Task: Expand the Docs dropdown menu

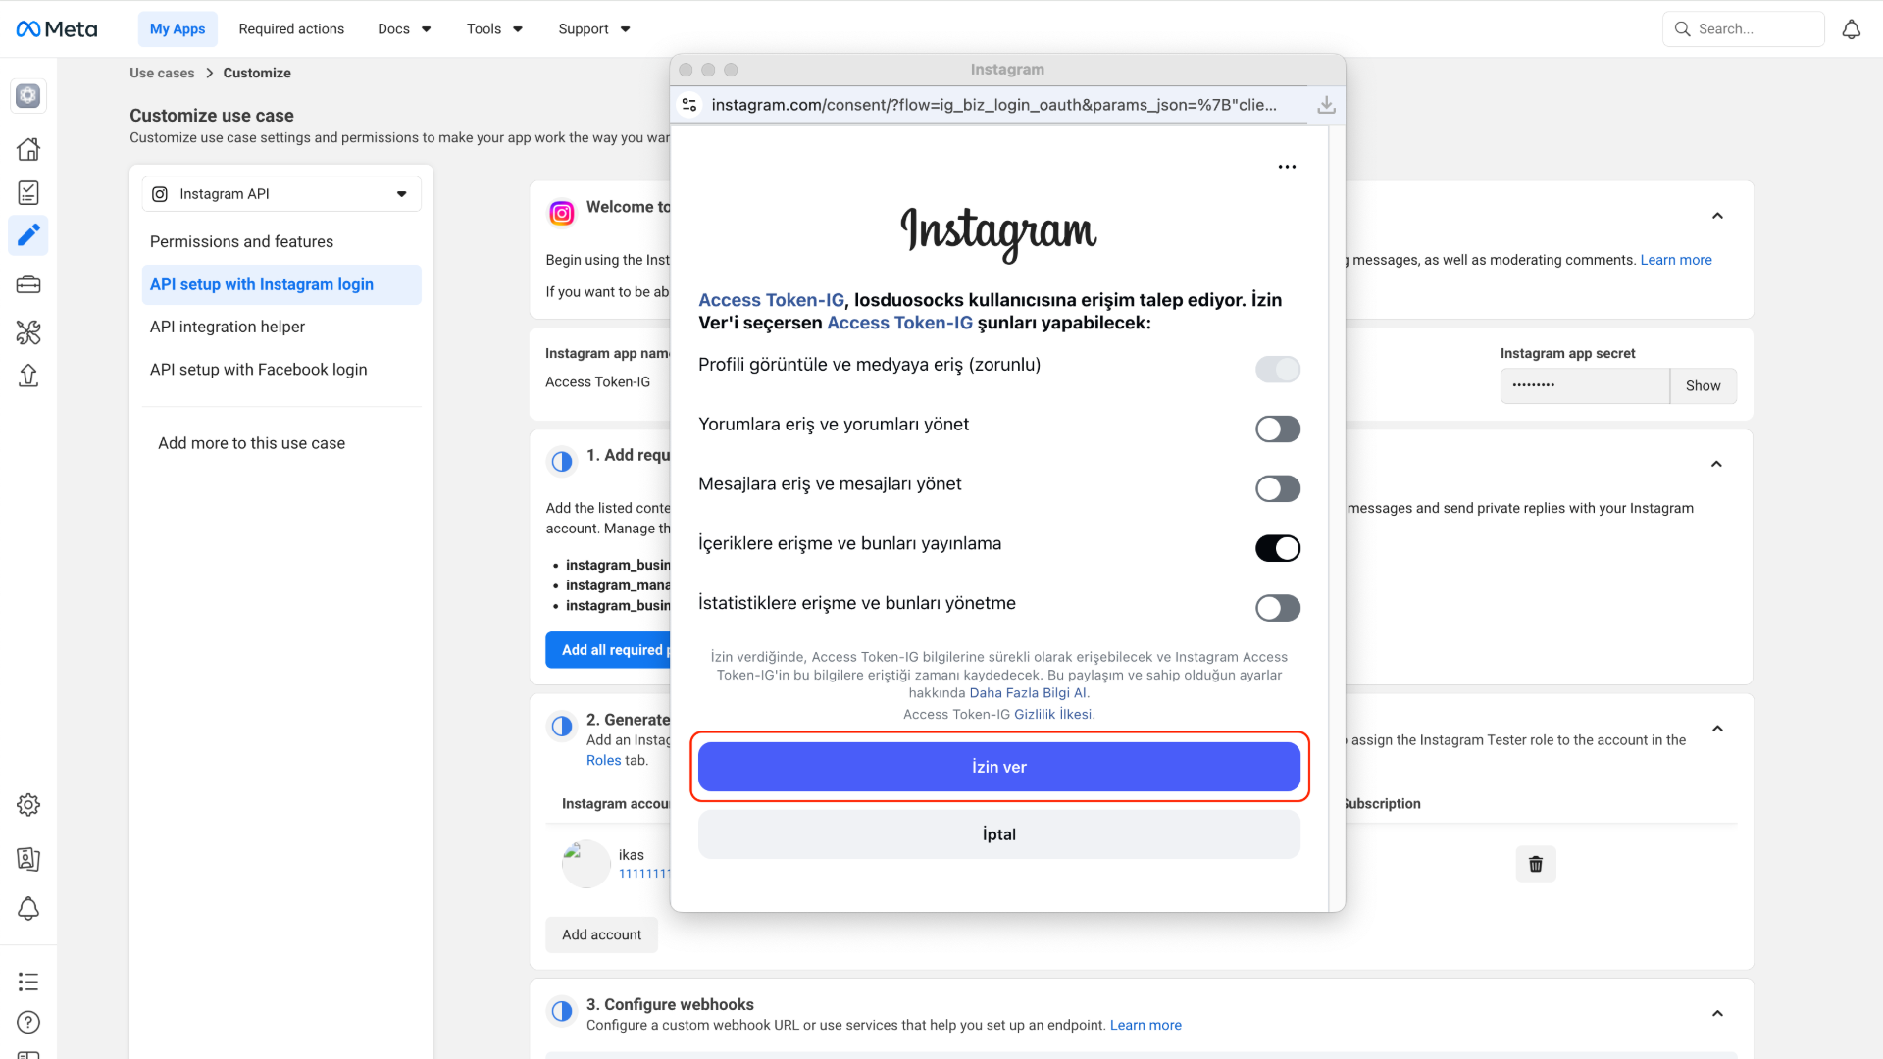Action: (x=404, y=29)
